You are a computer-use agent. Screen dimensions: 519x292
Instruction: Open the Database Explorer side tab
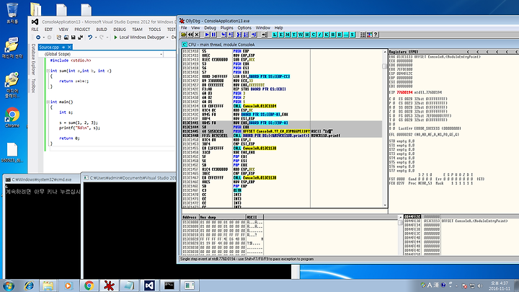(33, 60)
